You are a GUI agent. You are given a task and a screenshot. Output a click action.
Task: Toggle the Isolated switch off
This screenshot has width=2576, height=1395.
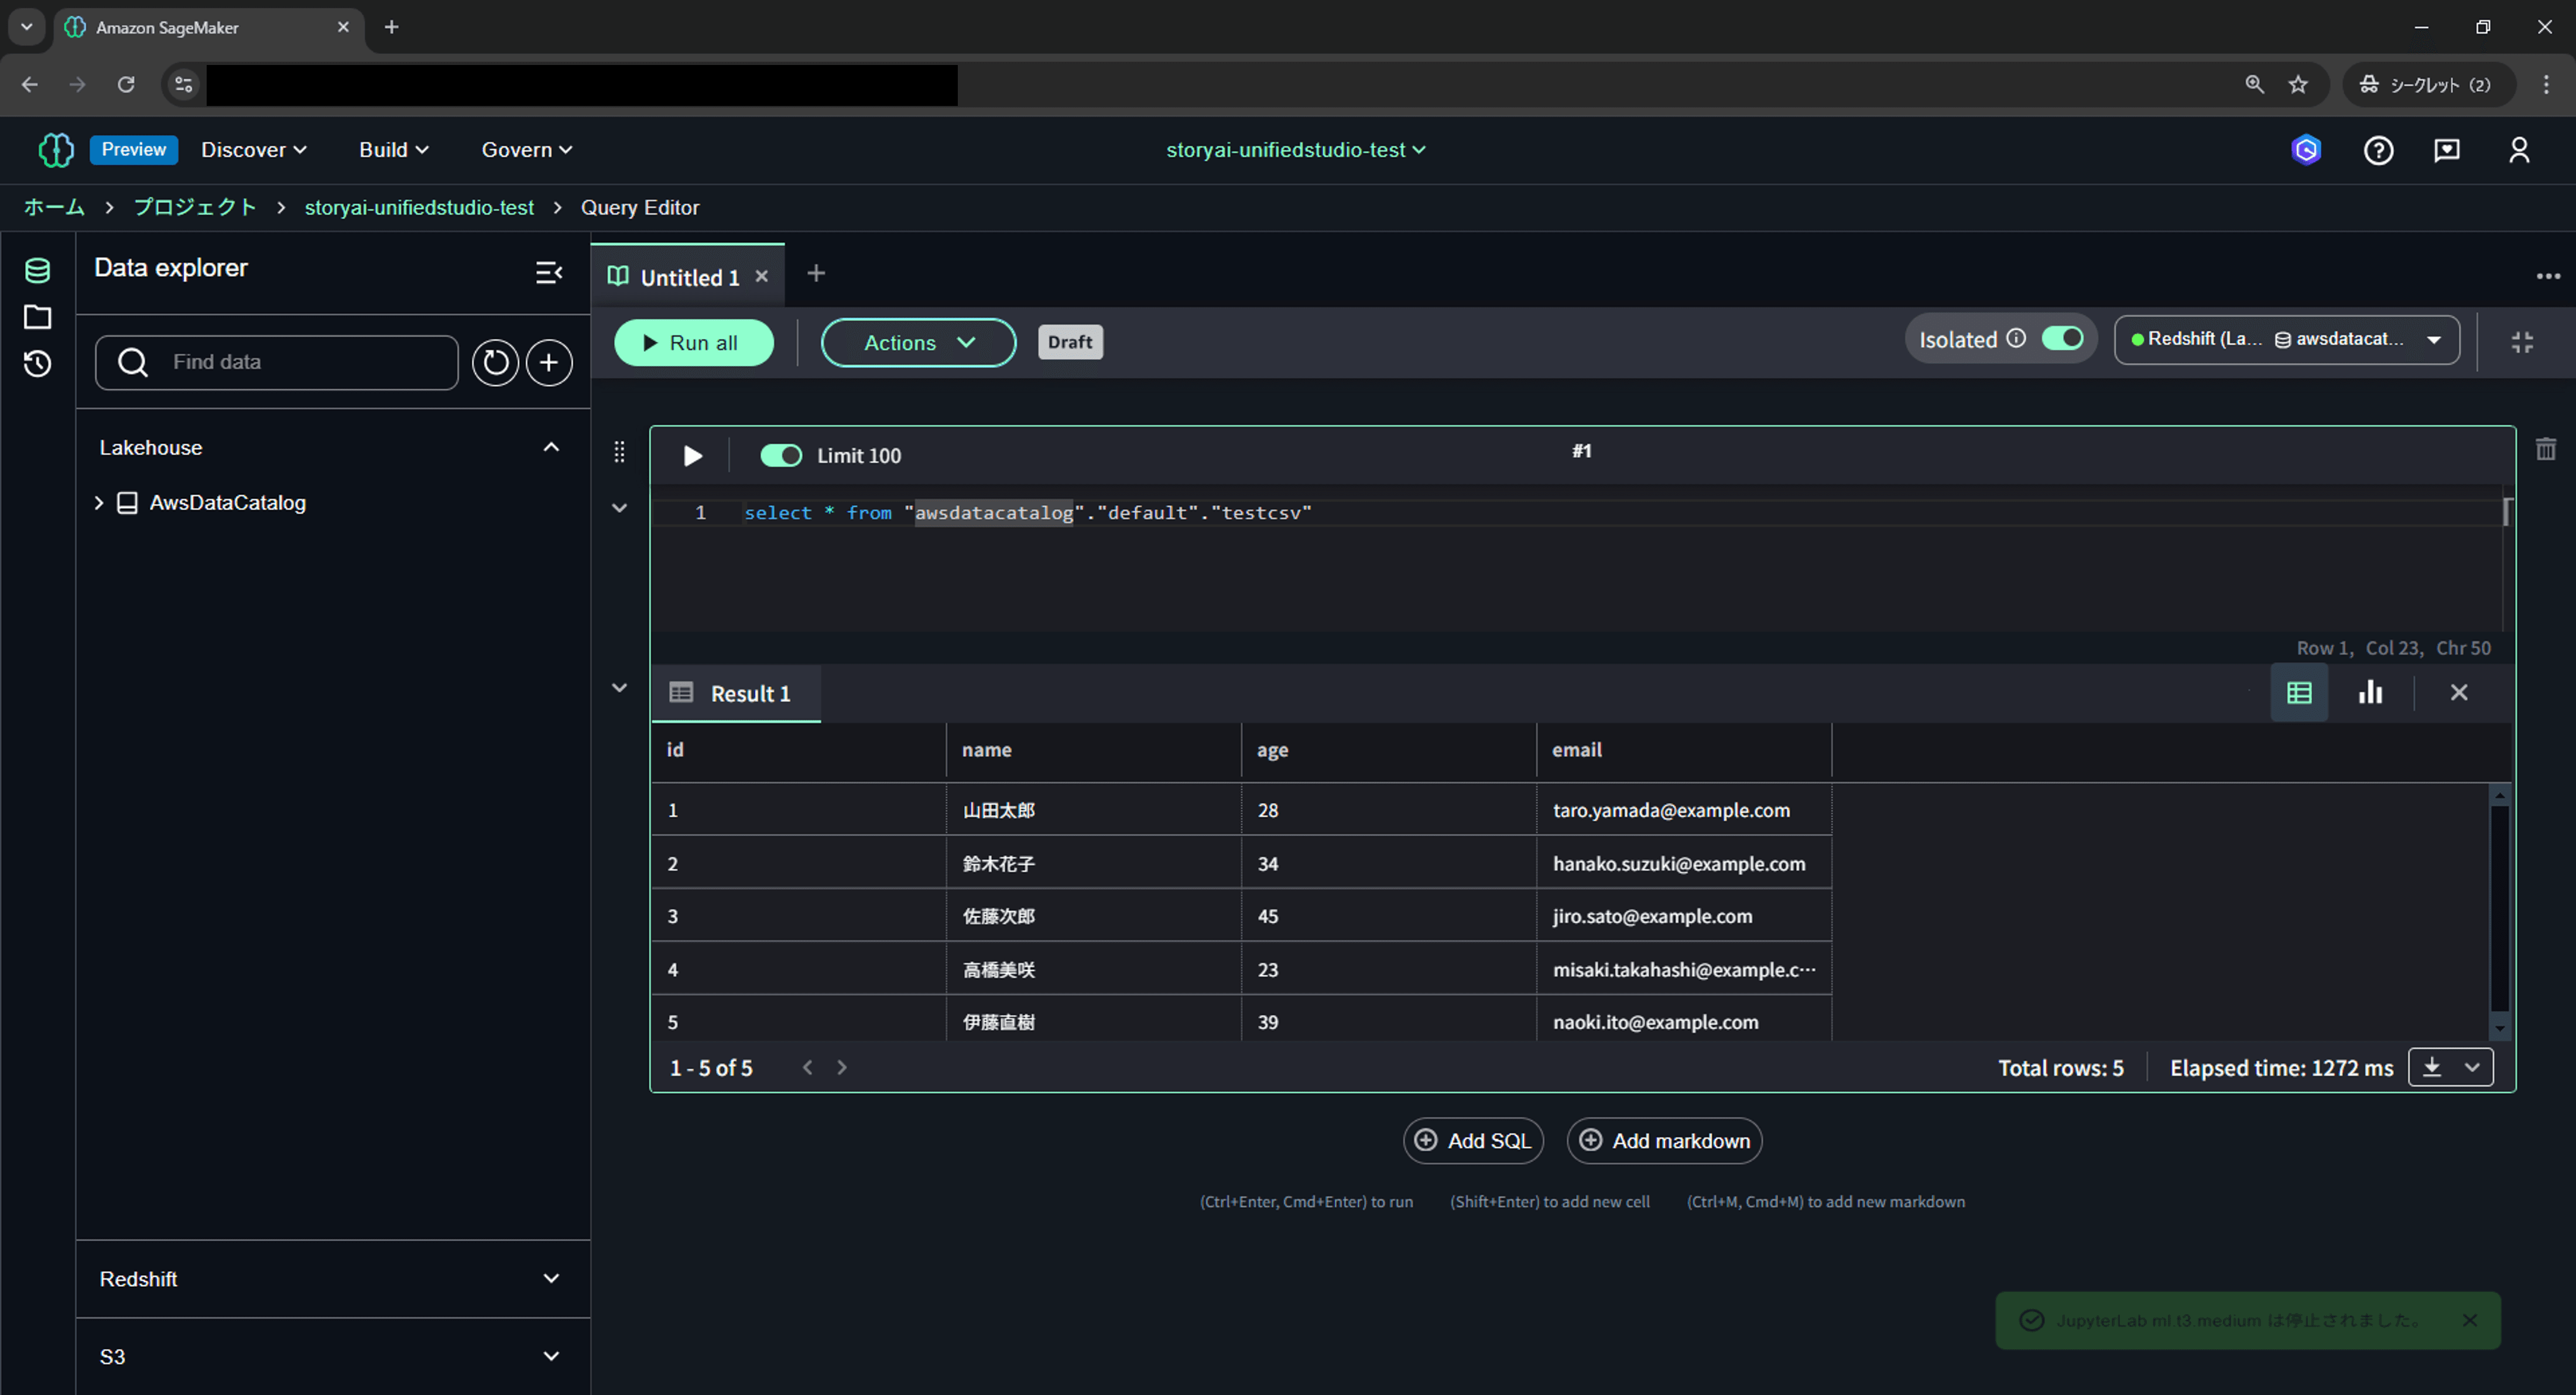(2062, 339)
